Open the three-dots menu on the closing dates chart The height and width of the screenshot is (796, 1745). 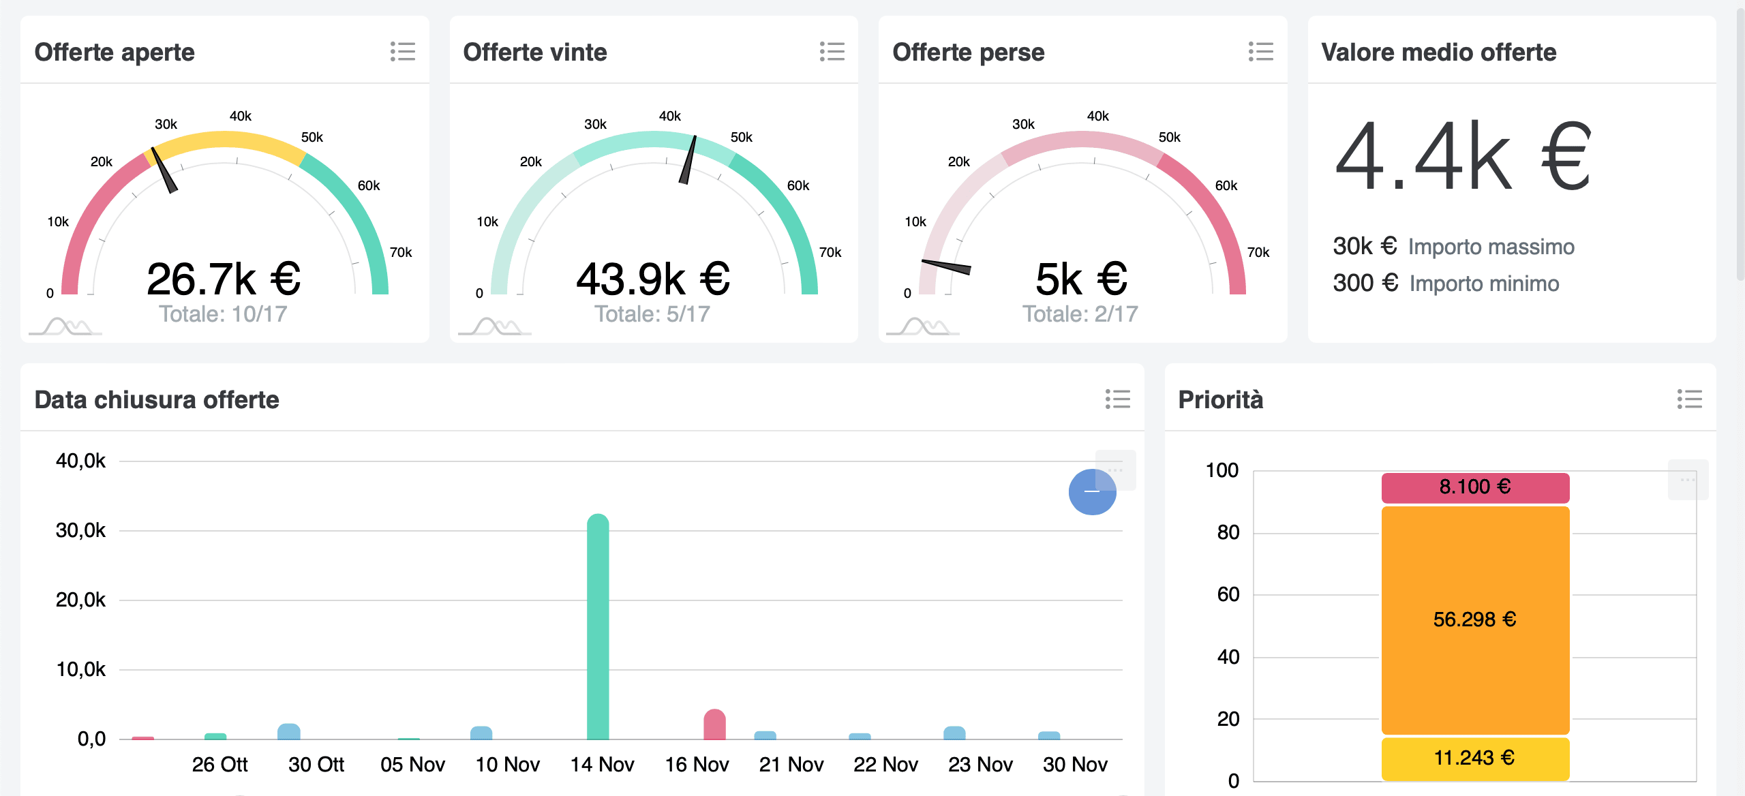pos(1116,470)
